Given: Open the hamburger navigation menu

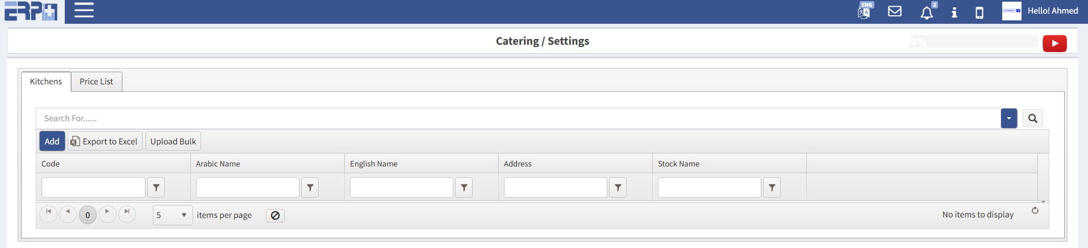Looking at the screenshot, I should coord(84,11).
